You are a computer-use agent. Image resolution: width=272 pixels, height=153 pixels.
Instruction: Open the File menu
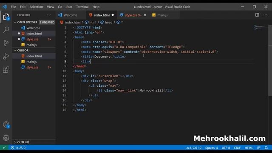[13, 7]
